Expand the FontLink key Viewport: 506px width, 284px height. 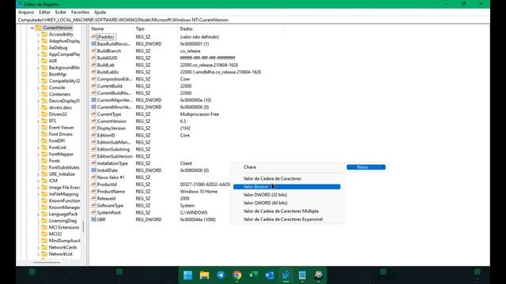point(38,148)
